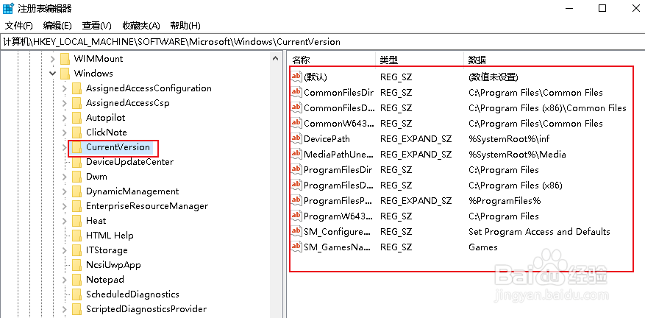This screenshot has width=645, height=318.
Task: Expand the WIMMount key node
Action: point(53,59)
